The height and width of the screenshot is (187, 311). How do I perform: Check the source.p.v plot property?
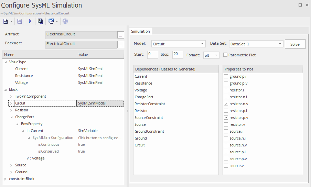point(226,159)
